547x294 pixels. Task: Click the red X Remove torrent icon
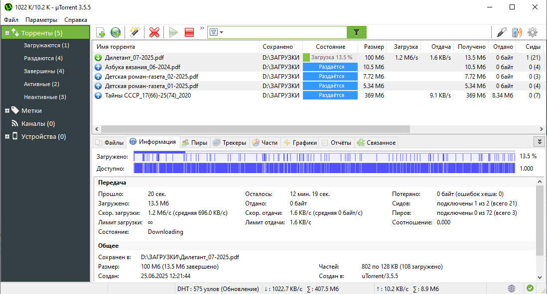[x=154, y=32]
